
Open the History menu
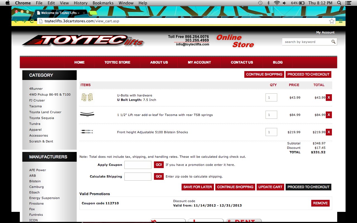coord(81,3)
